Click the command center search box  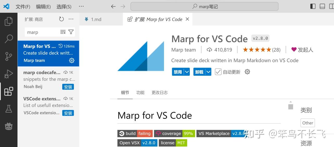pyautogui.click(x=204, y=7)
